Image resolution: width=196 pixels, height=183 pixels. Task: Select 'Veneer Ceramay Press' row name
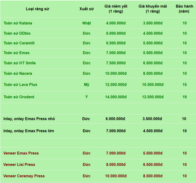[x=24, y=176]
